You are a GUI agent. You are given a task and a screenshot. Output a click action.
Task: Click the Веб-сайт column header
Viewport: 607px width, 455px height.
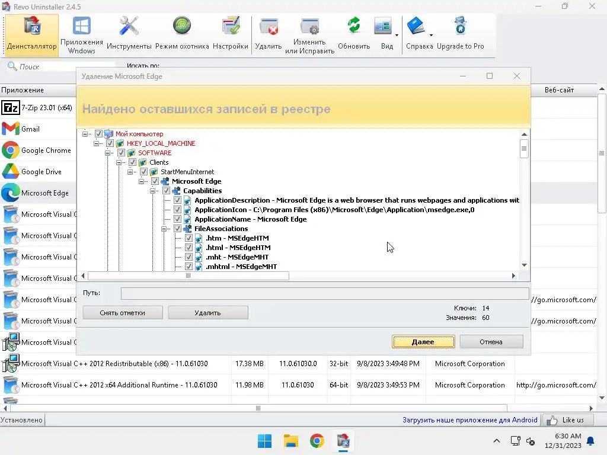click(559, 90)
